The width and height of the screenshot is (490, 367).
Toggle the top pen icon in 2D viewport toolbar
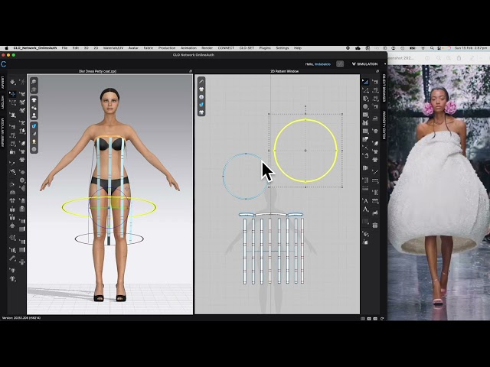[x=201, y=82]
